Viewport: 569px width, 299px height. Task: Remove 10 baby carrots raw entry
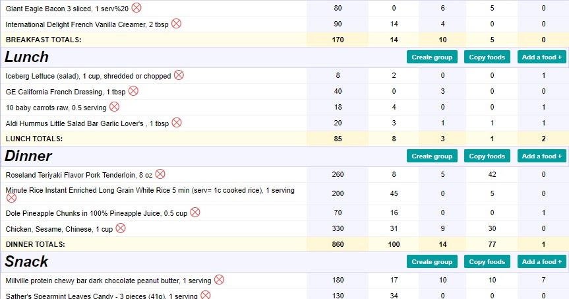click(x=114, y=107)
